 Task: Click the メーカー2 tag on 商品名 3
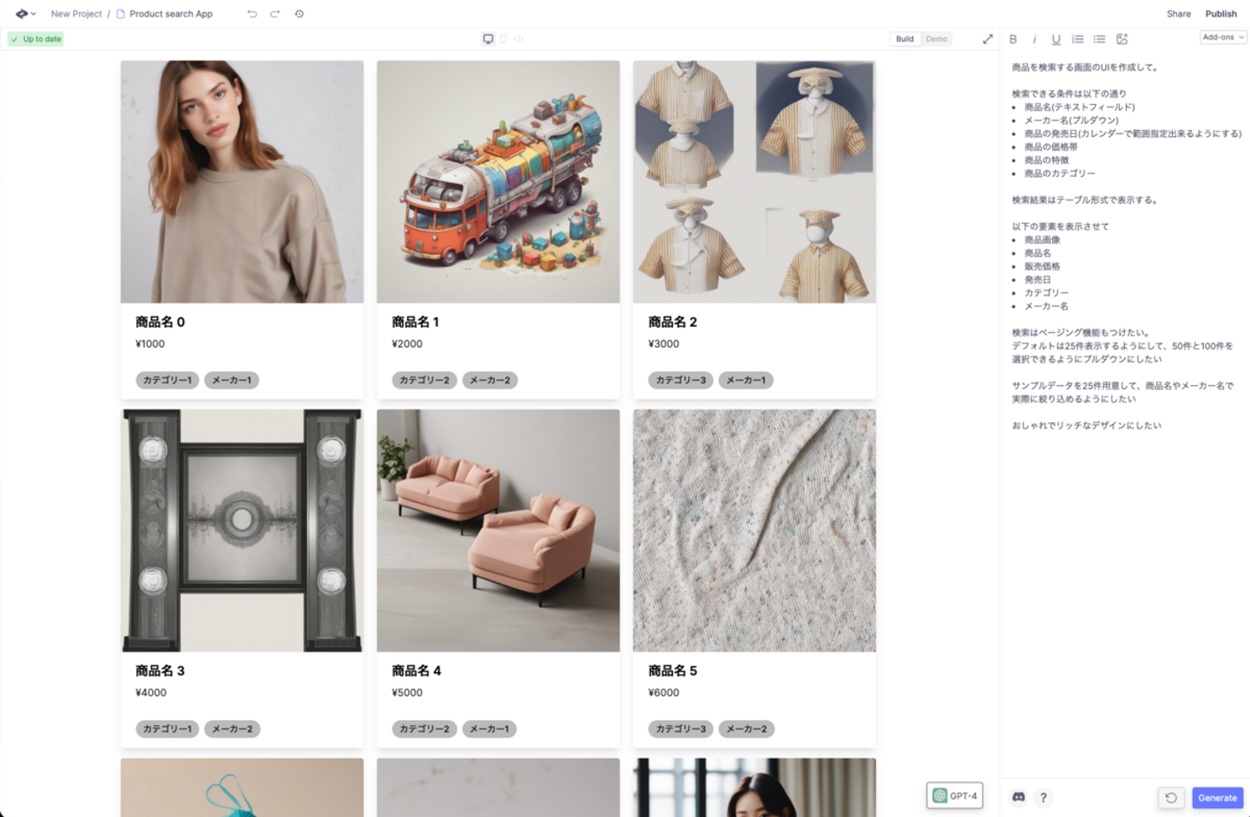(x=233, y=729)
